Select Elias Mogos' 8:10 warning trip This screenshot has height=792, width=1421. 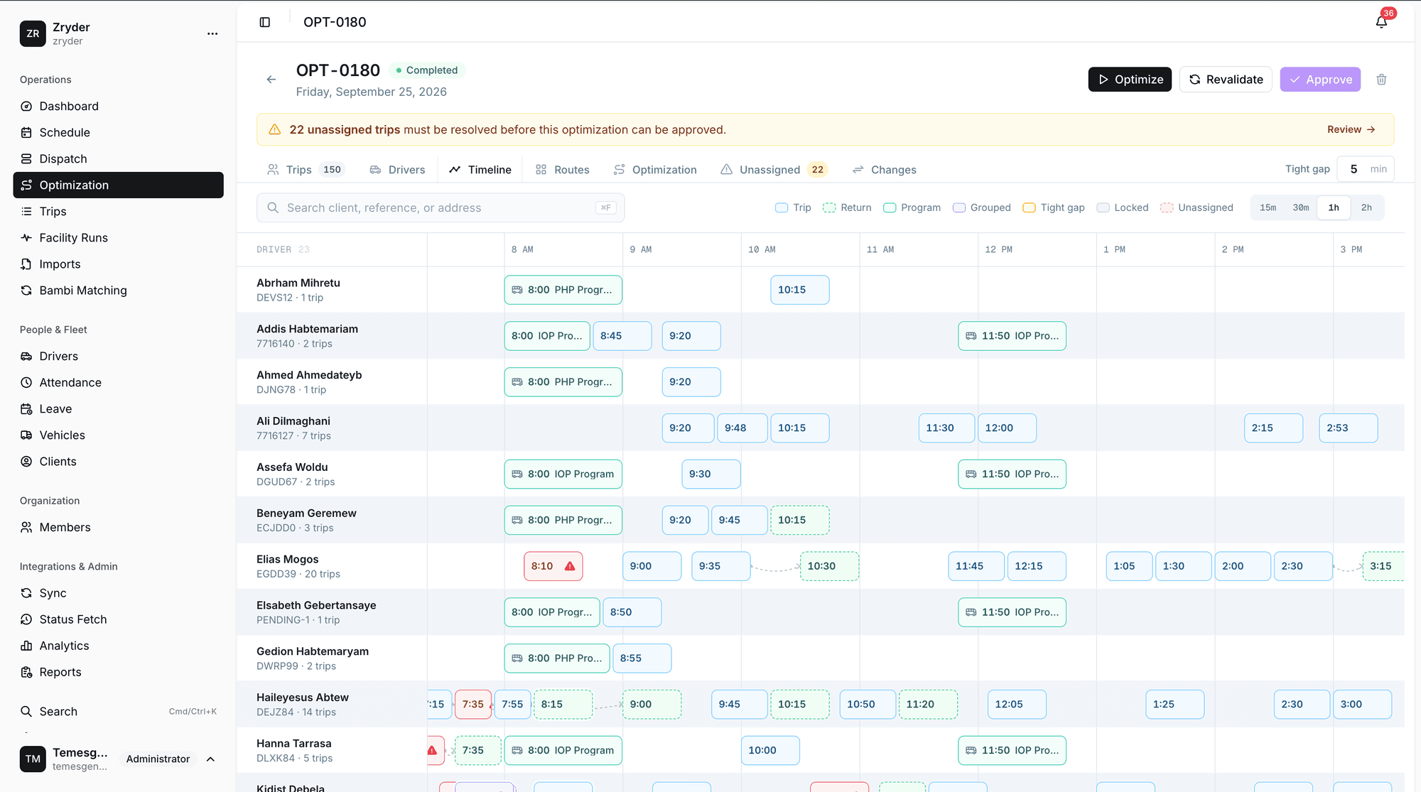pyautogui.click(x=553, y=566)
